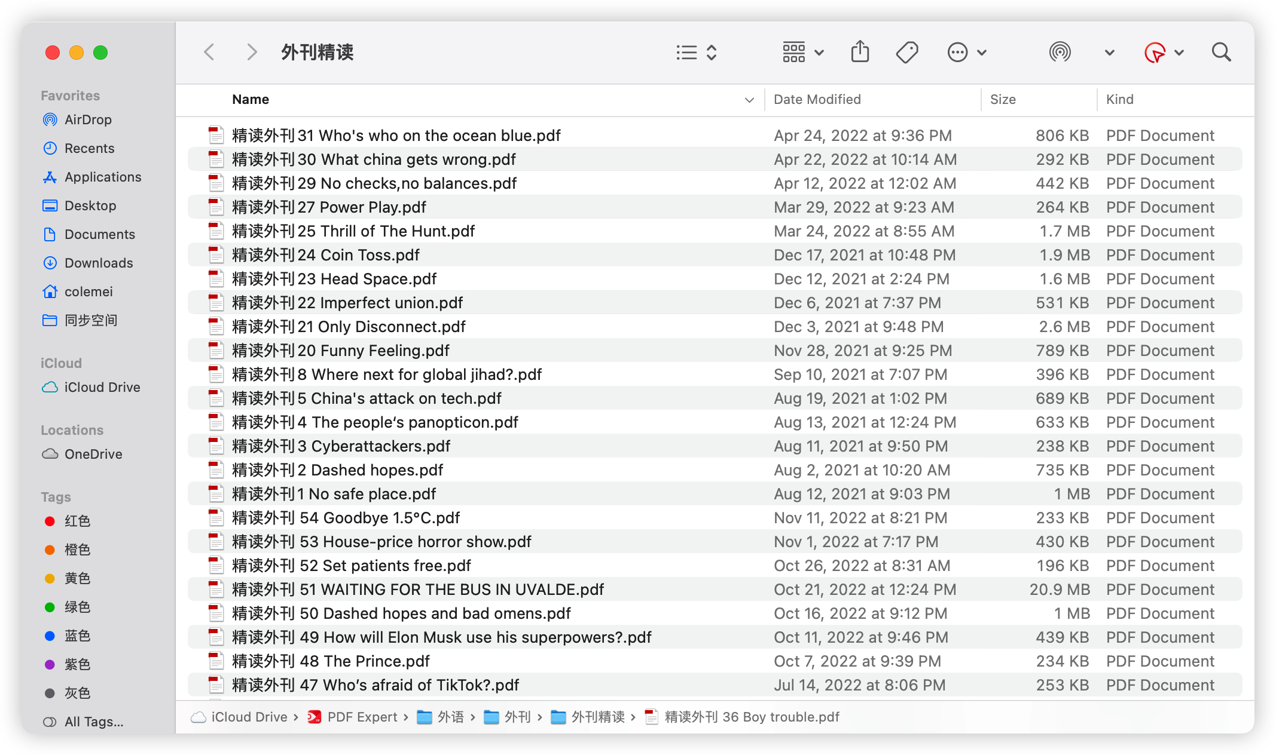Go back with the left chevron
Image resolution: width=1276 pixels, height=755 pixels.
[x=209, y=53]
